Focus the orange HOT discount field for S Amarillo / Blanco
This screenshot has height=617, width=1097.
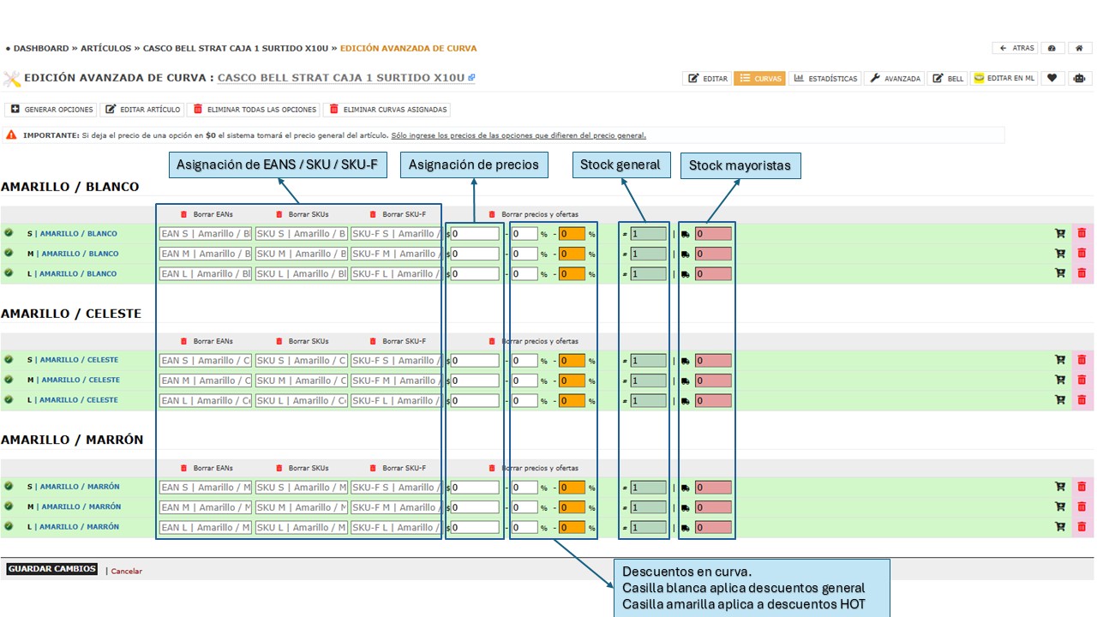pos(572,234)
